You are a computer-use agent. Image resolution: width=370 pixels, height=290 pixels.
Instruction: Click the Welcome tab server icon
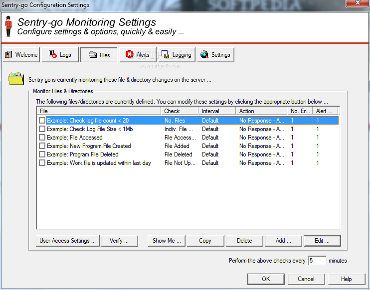(9, 54)
